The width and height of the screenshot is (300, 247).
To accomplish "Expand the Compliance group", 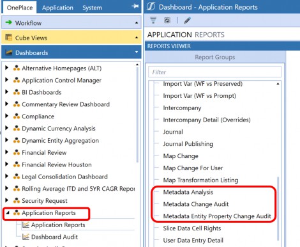I will pos(6,116).
